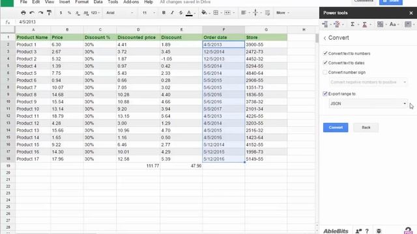Uncheck Export range to option
The image size is (417, 234).
(325, 94)
